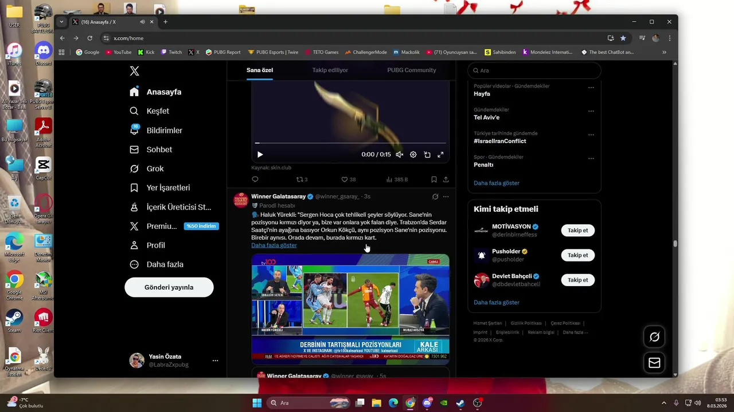
Task: Bookmark the video post
Action: (x=434, y=179)
